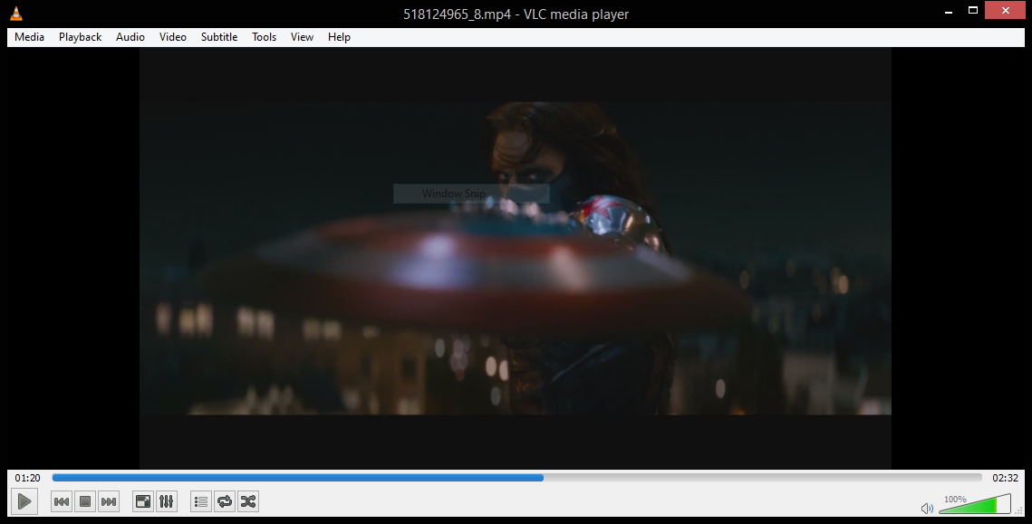Show extended settings and effects
Image resolution: width=1032 pixels, height=524 pixels.
167,501
